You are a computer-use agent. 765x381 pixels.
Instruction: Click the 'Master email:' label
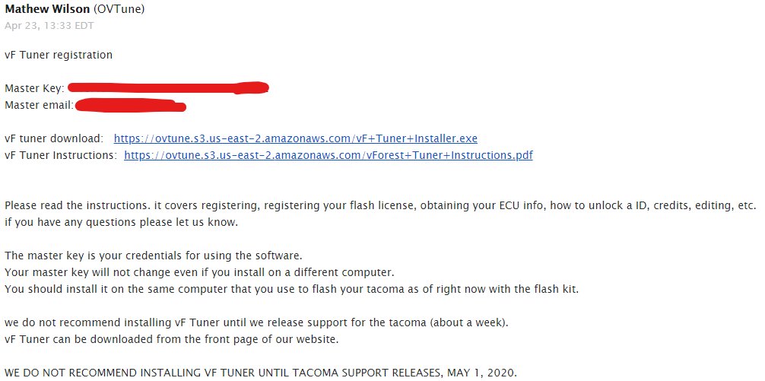pos(39,105)
